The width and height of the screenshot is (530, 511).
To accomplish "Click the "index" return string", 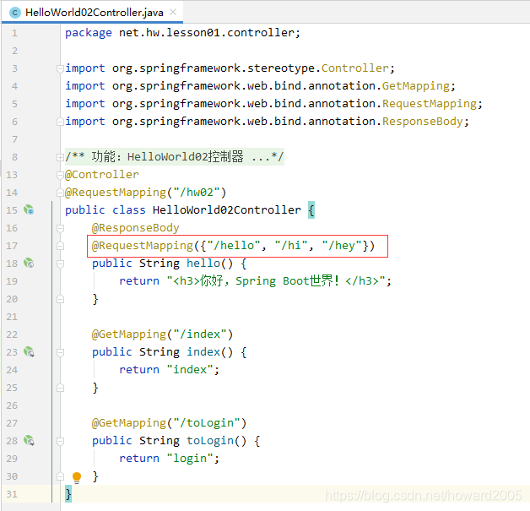I will [190, 370].
